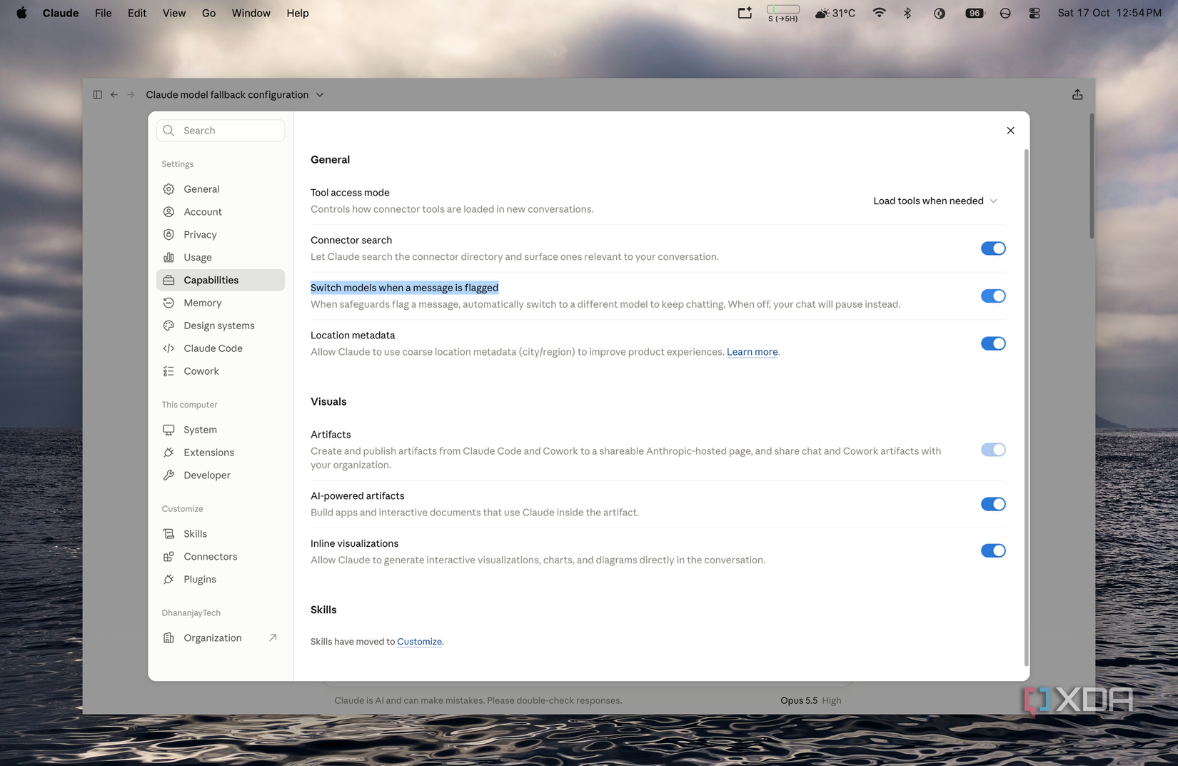Screen dimensions: 1178x766
Task: Click the back arrow in title bar
Action: [114, 94]
